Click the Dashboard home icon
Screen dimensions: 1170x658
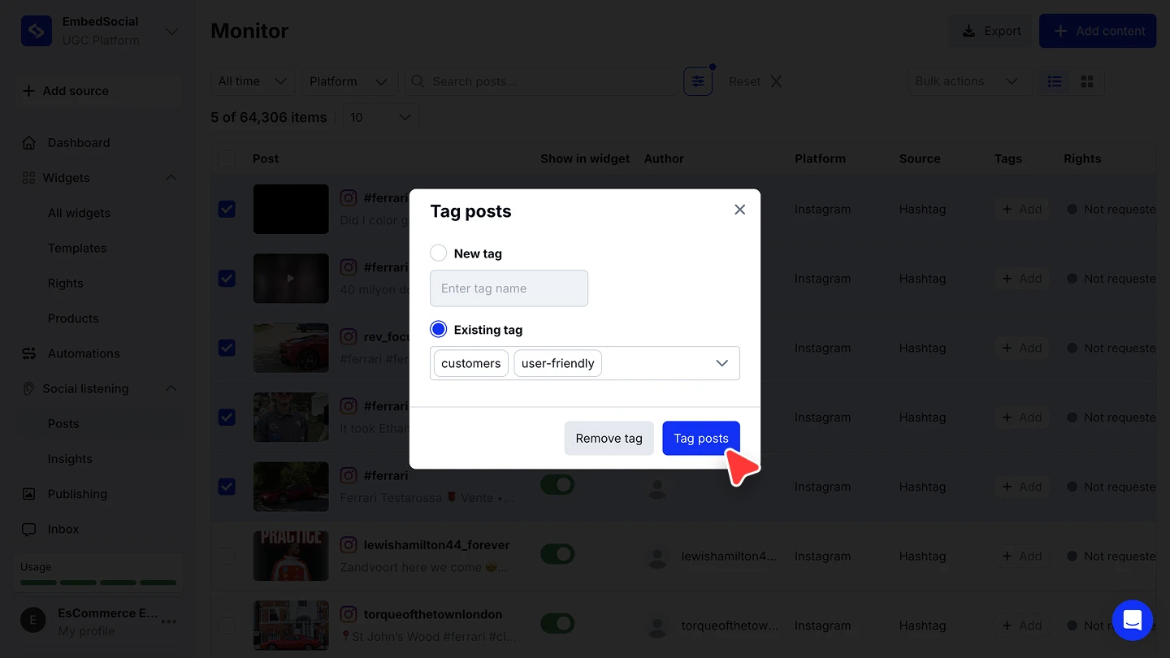coord(29,143)
